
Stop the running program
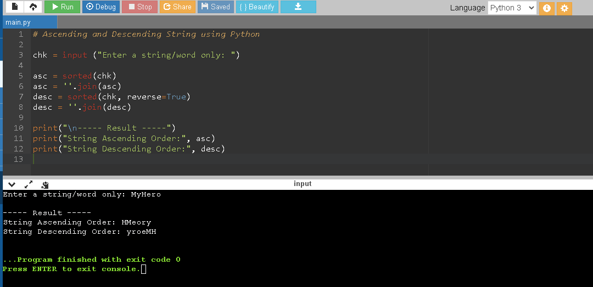[x=139, y=7]
